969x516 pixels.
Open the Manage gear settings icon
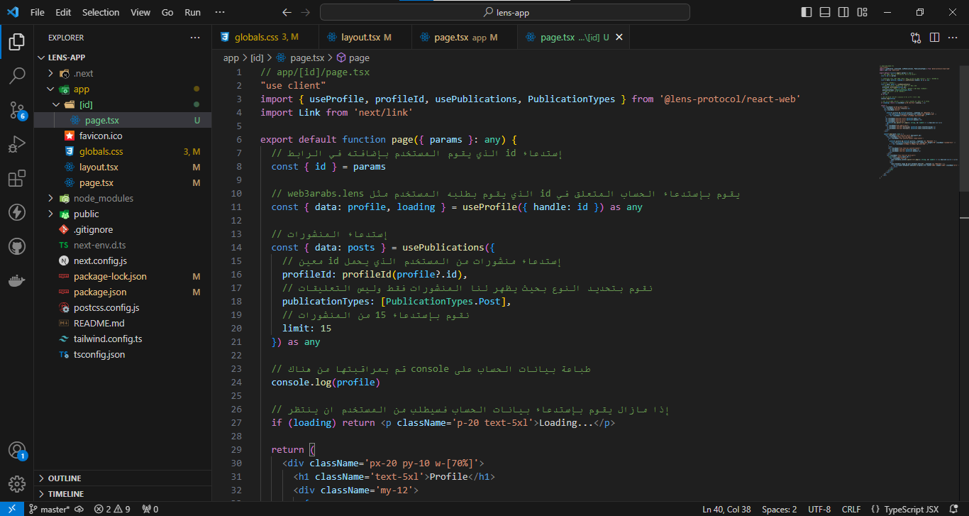coord(17,483)
